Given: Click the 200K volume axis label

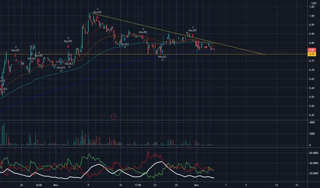Looking at the screenshot, I should pos(312,134).
